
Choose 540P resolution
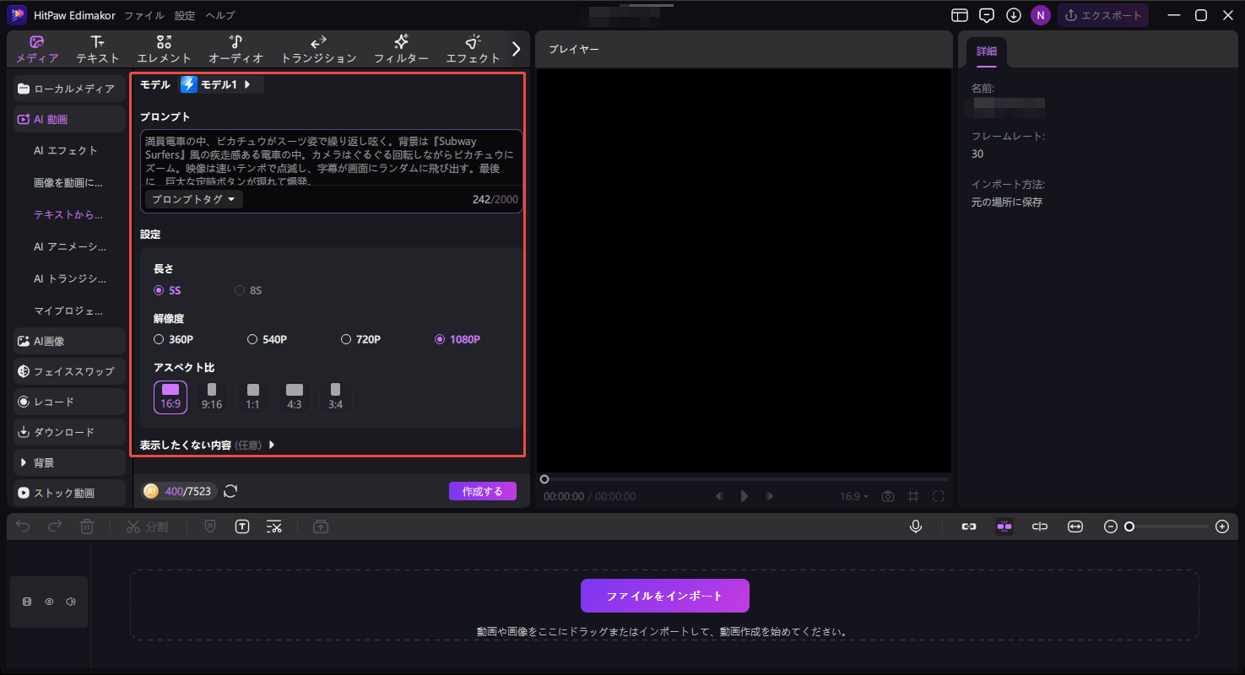pyautogui.click(x=268, y=339)
